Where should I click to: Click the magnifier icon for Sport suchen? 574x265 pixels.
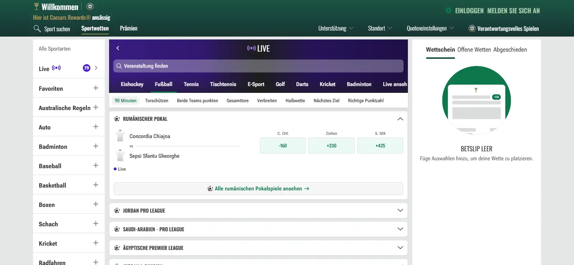point(37,29)
